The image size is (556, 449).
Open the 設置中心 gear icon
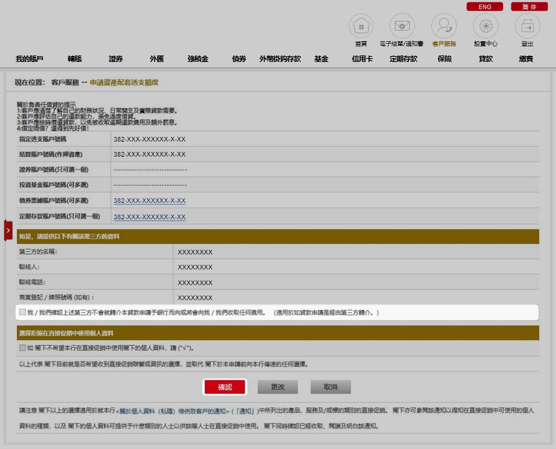click(486, 26)
